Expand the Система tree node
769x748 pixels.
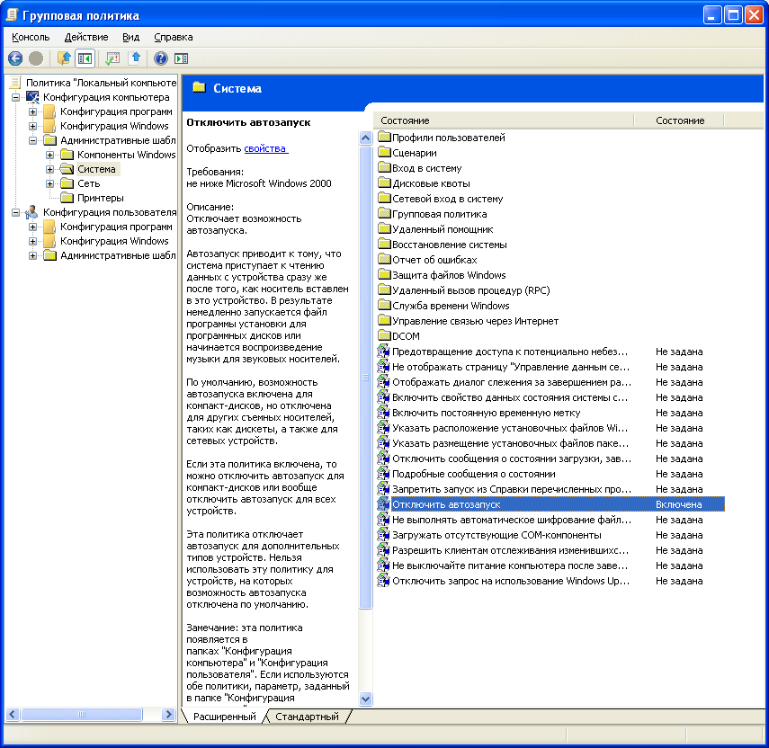(x=50, y=169)
